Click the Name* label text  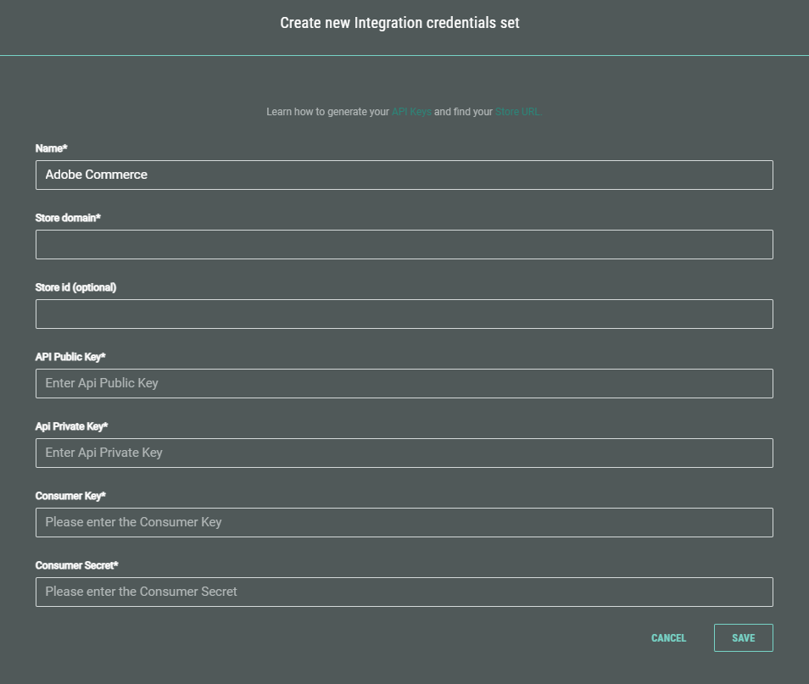pos(51,148)
